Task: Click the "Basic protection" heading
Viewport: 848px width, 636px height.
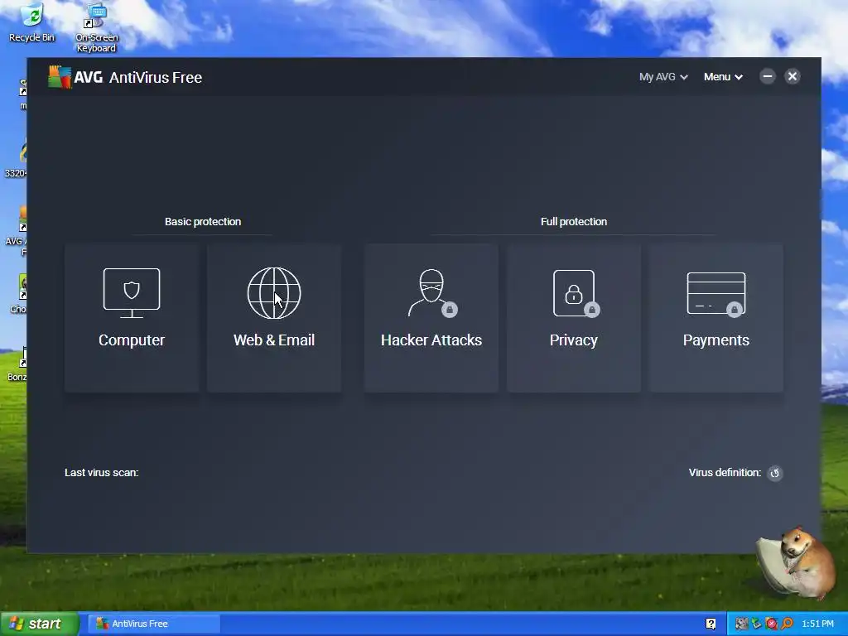Action: point(203,222)
